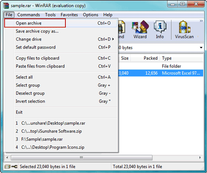
Task: Close the WinRAR window
Action: 196,4
